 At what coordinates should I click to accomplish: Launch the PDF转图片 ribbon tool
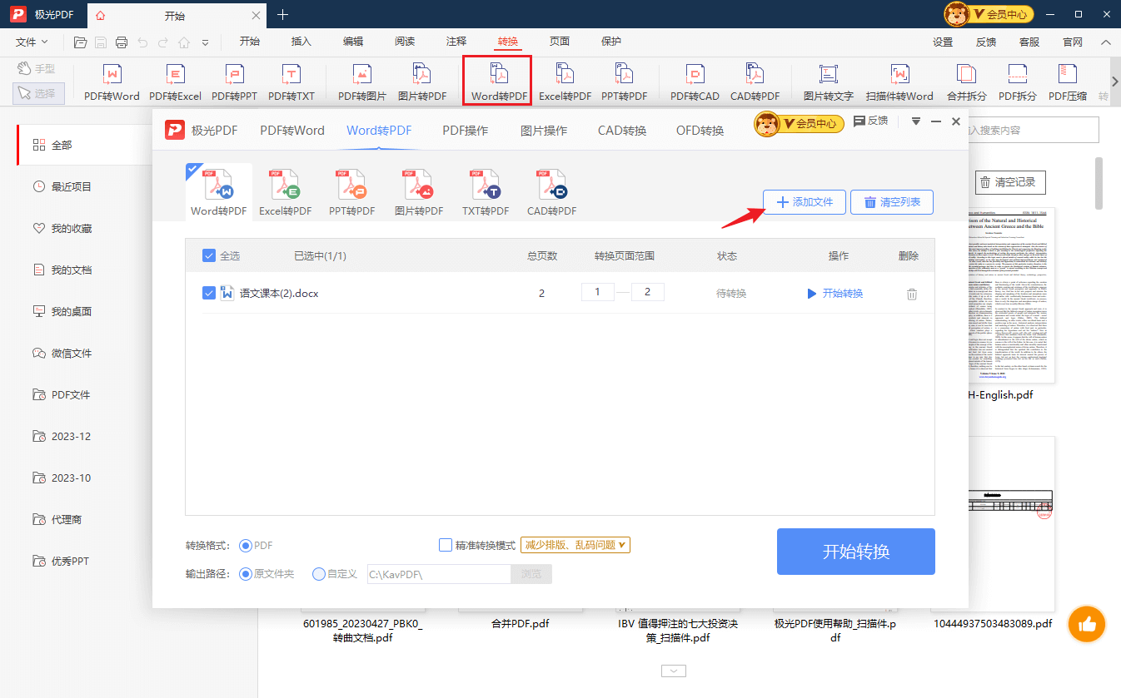[x=362, y=82]
